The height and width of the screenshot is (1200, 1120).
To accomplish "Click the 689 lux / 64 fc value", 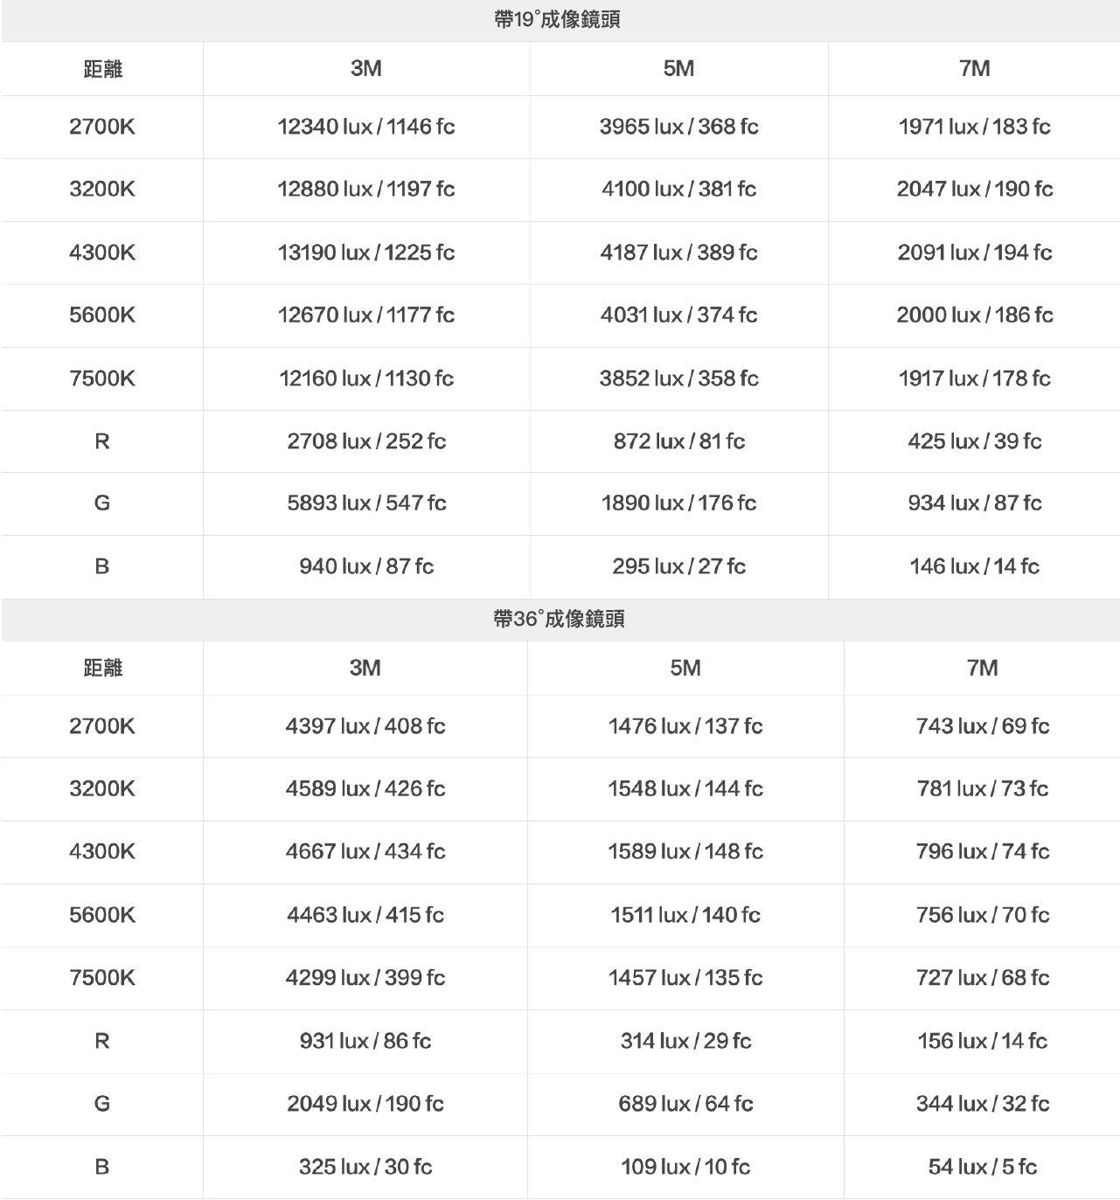I will coord(685,1104).
